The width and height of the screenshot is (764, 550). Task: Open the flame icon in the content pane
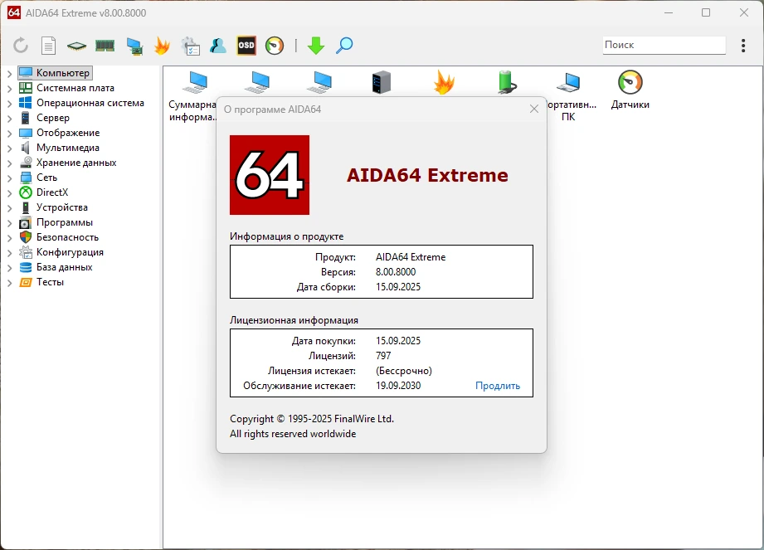coord(444,82)
